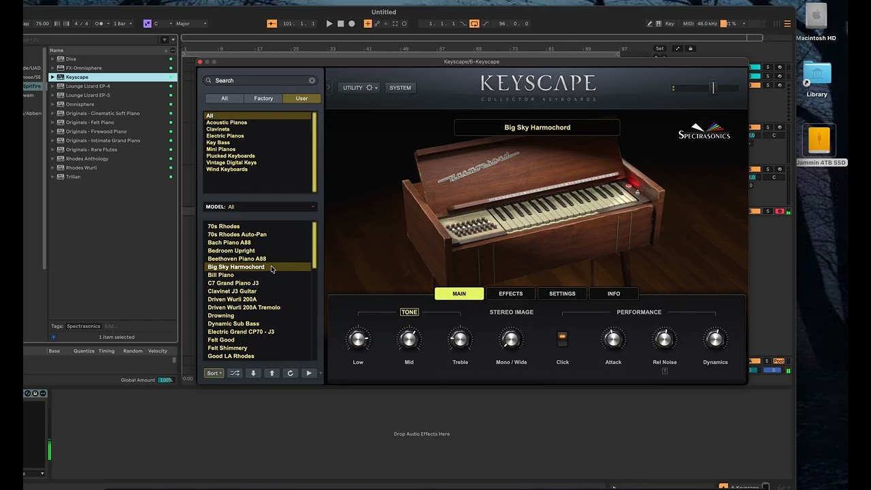Toggle green status dot for Trilian
Viewport: 871px width, 490px height.
[171, 177]
